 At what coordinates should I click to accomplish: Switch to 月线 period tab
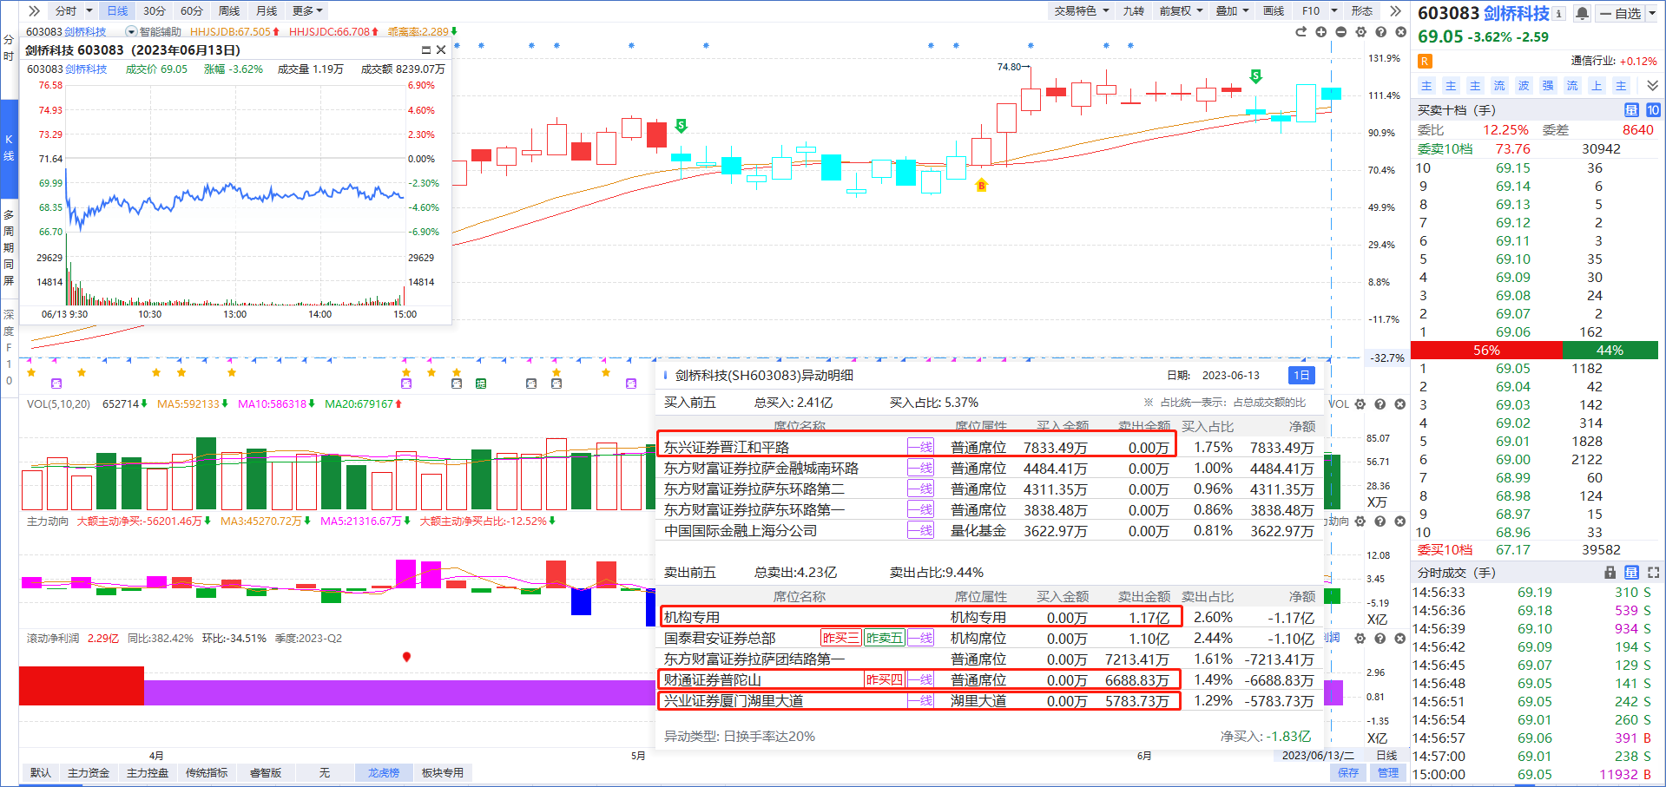[267, 11]
